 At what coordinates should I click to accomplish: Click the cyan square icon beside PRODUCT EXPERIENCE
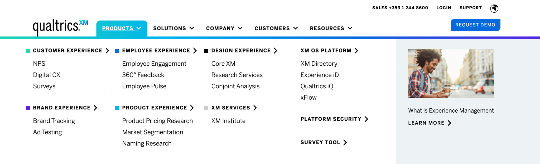pyautogui.click(x=117, y=107)
